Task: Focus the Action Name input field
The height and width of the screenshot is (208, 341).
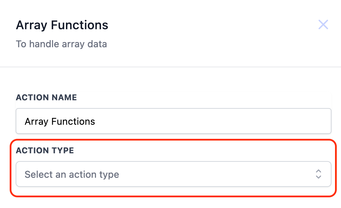Action: click(173, 121)
